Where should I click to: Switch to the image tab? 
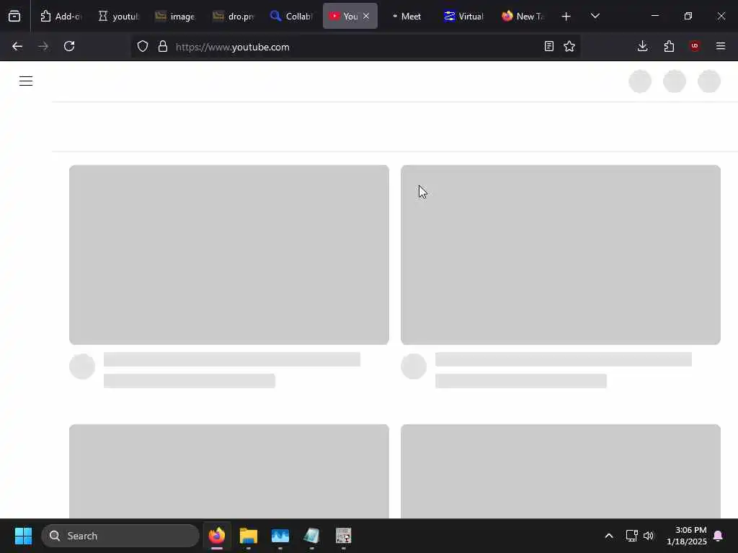(175, 17)
